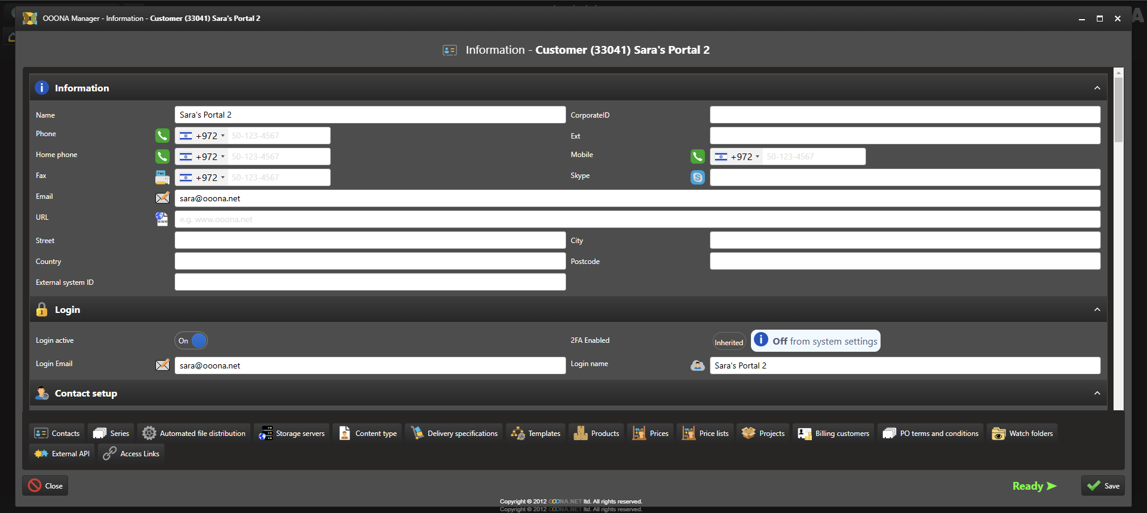
Task: Click the user icon beside Login name
Action: 697,365
